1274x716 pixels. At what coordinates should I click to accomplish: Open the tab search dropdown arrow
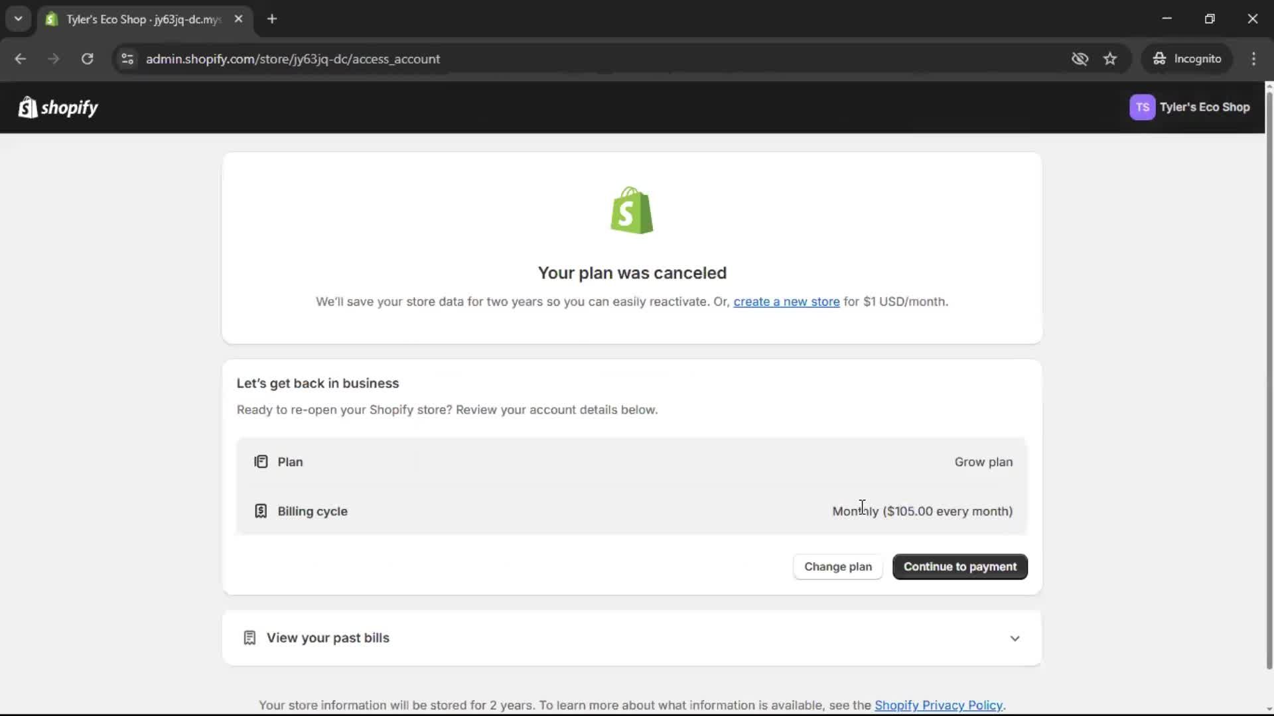(19, 19)
